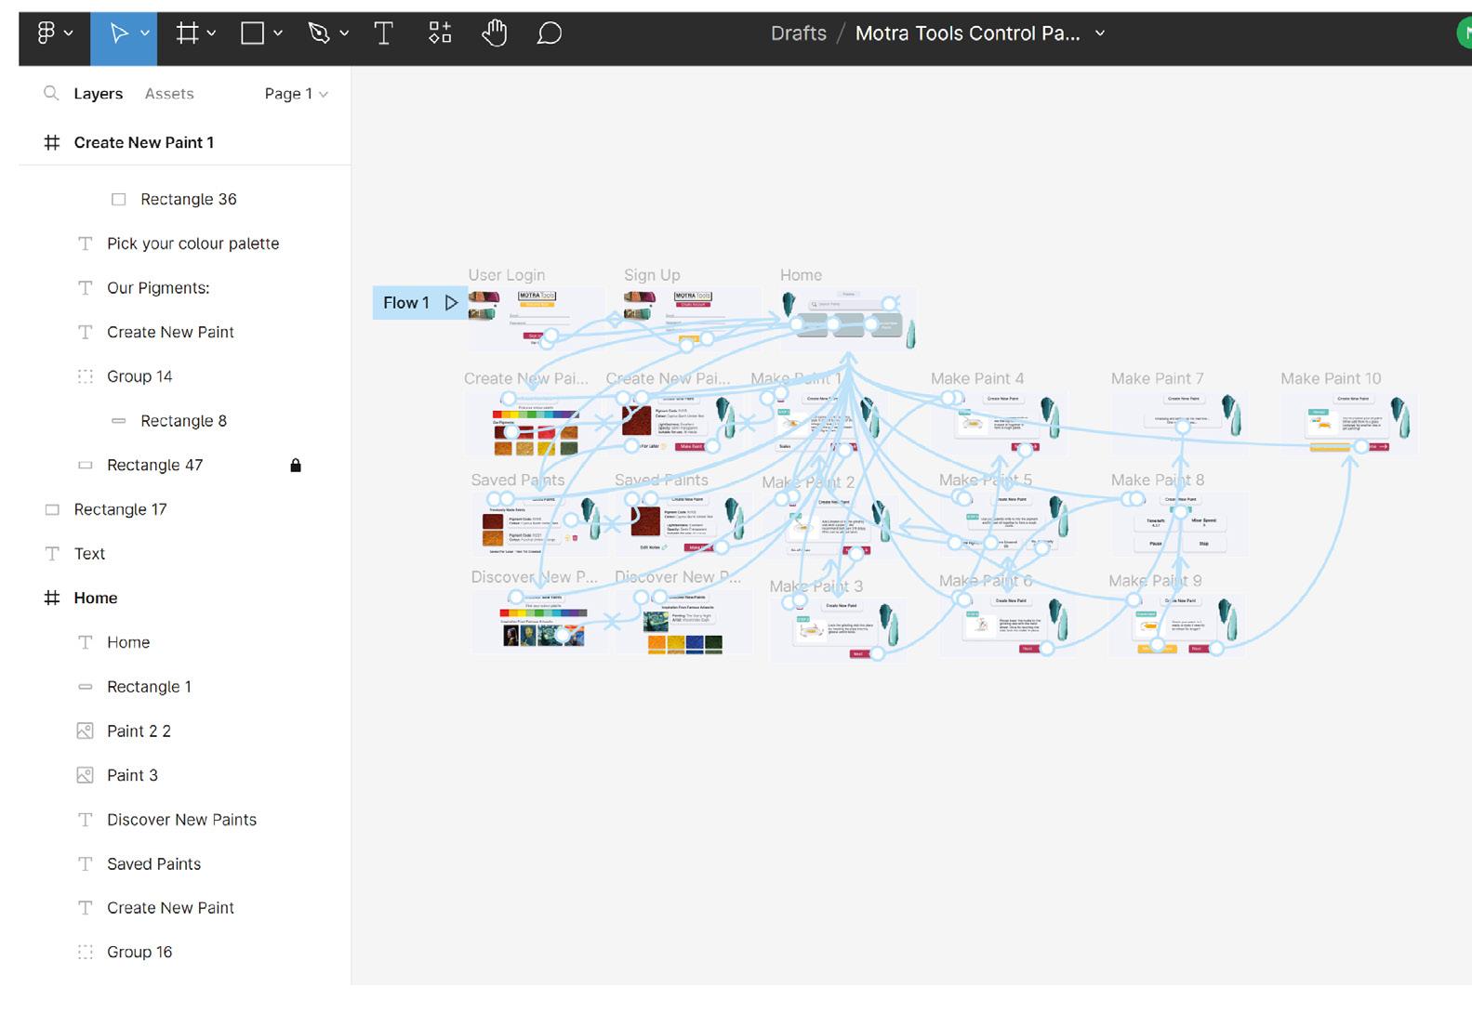The image size is (1472, 1027).
Task: Open the Resources components tool
Action: click(440, 33)
